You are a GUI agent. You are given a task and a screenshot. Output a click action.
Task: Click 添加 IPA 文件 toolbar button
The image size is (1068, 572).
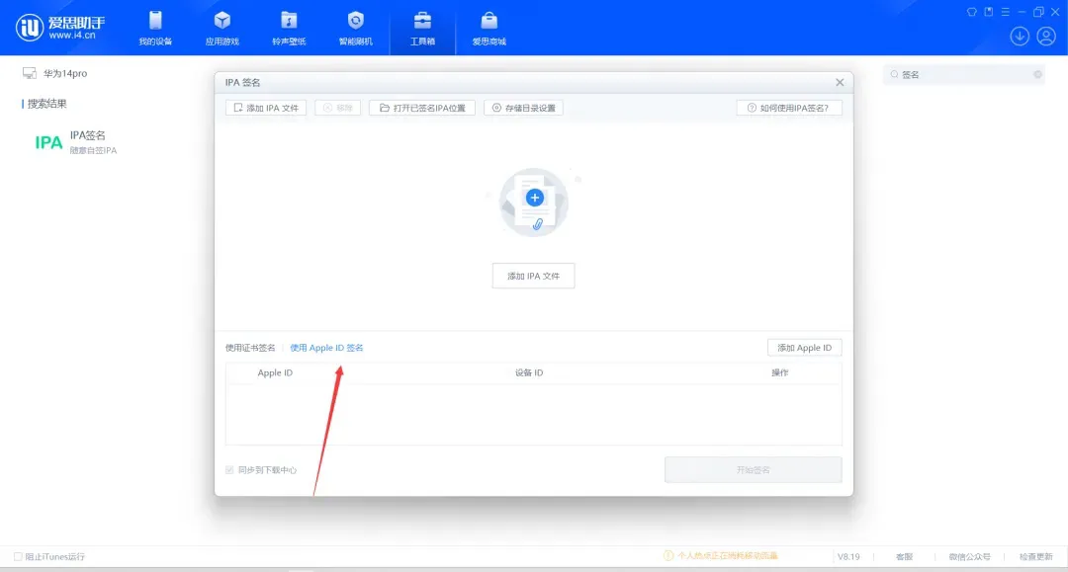(266, 108)
